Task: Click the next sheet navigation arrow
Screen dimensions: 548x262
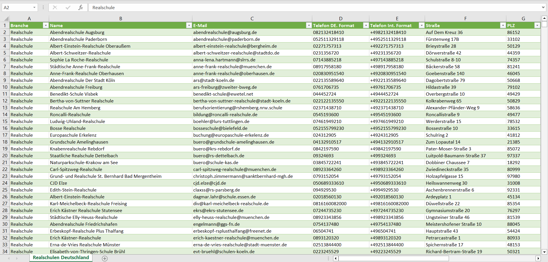Action: (17, 258)
